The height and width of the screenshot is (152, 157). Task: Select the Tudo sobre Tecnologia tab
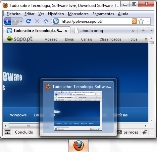[x=37, y=31]
